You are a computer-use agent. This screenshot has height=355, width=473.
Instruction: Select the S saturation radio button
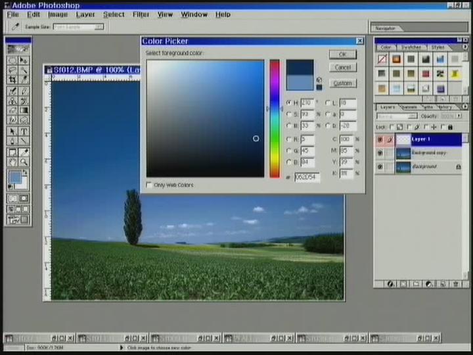(x=289, y=114)
